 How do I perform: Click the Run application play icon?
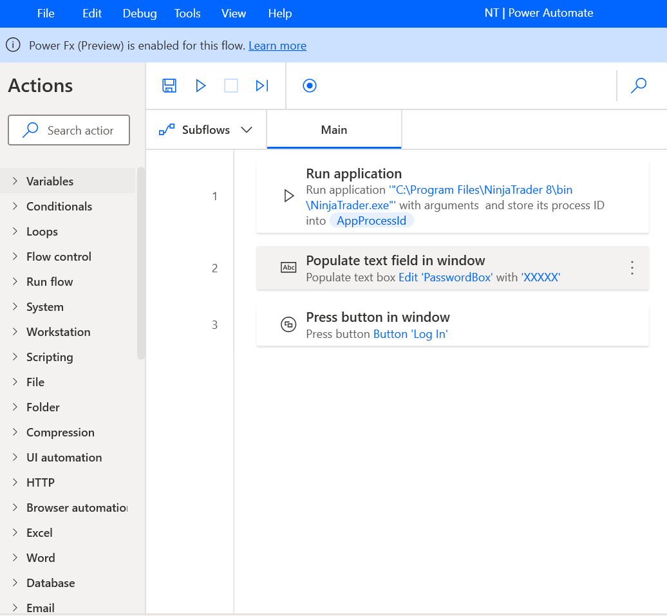click(x=289, y=196)
